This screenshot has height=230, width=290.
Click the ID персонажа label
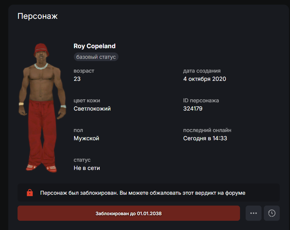point(201,100)
